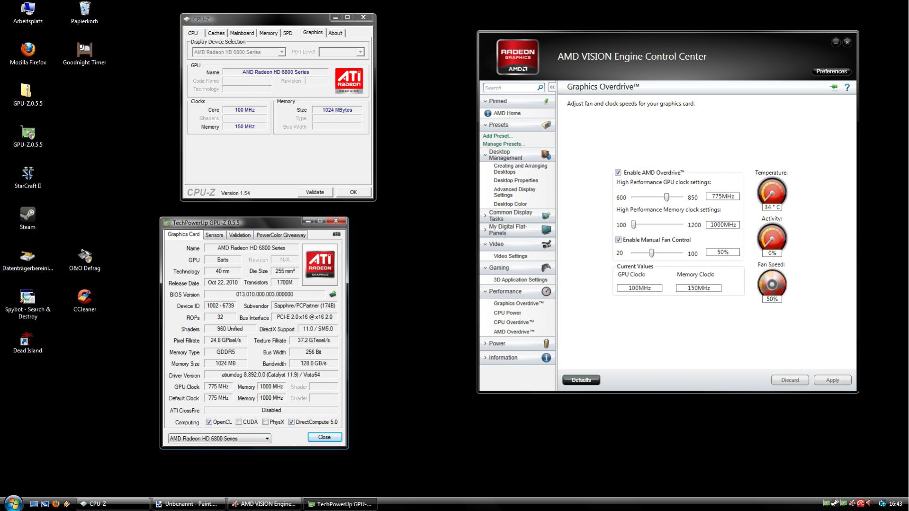
Task: Click the search magnifier icon in AMD sidebar
Action: coord(540,88)
